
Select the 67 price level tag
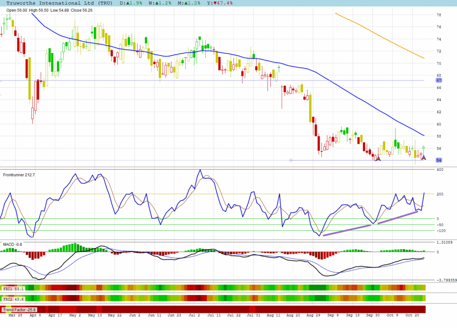click(x=439, y=80)
